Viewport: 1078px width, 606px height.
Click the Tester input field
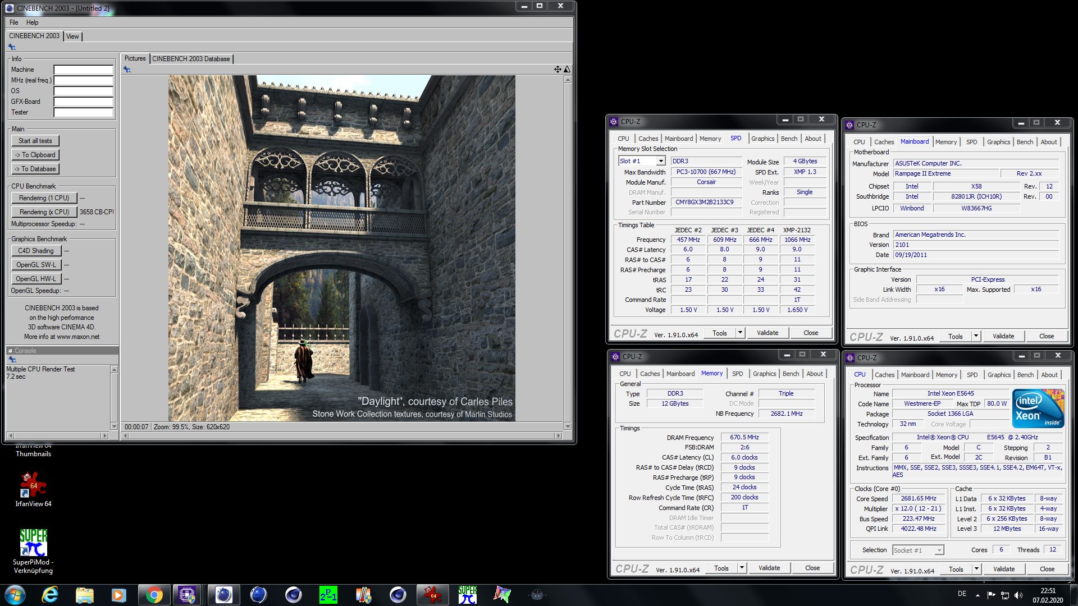(x=84, y=112)
